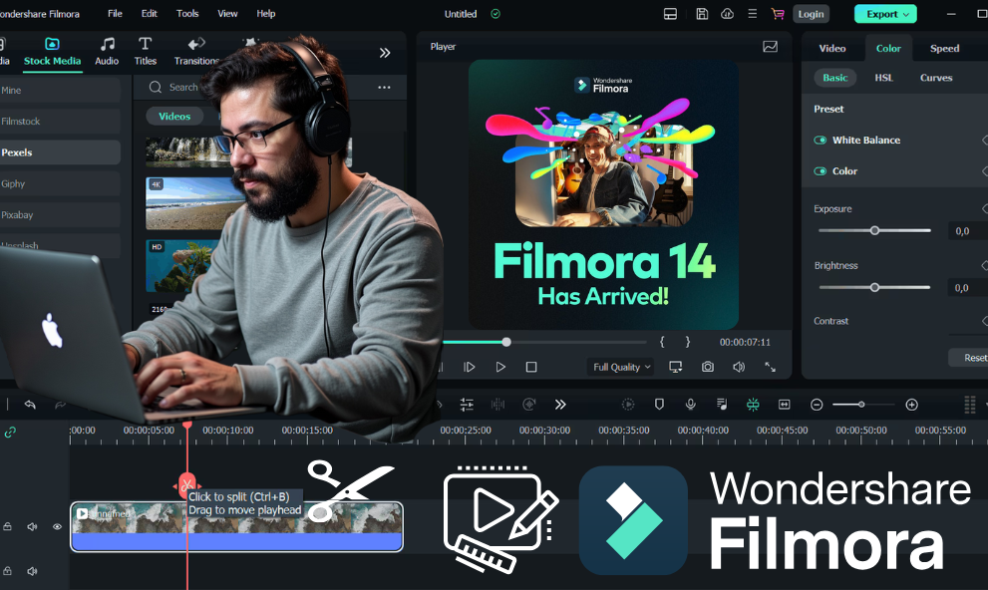Viewport: 988px width, 590px height.
Task: Open the Full Quality dropdown
Action: coord(621,367)
